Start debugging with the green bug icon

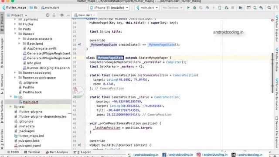195,8
